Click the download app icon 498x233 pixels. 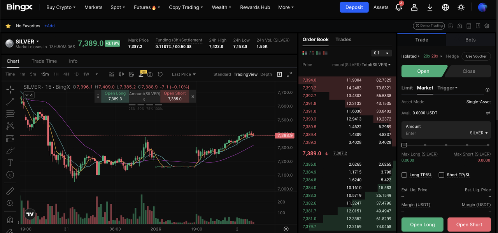pos(430,7)
